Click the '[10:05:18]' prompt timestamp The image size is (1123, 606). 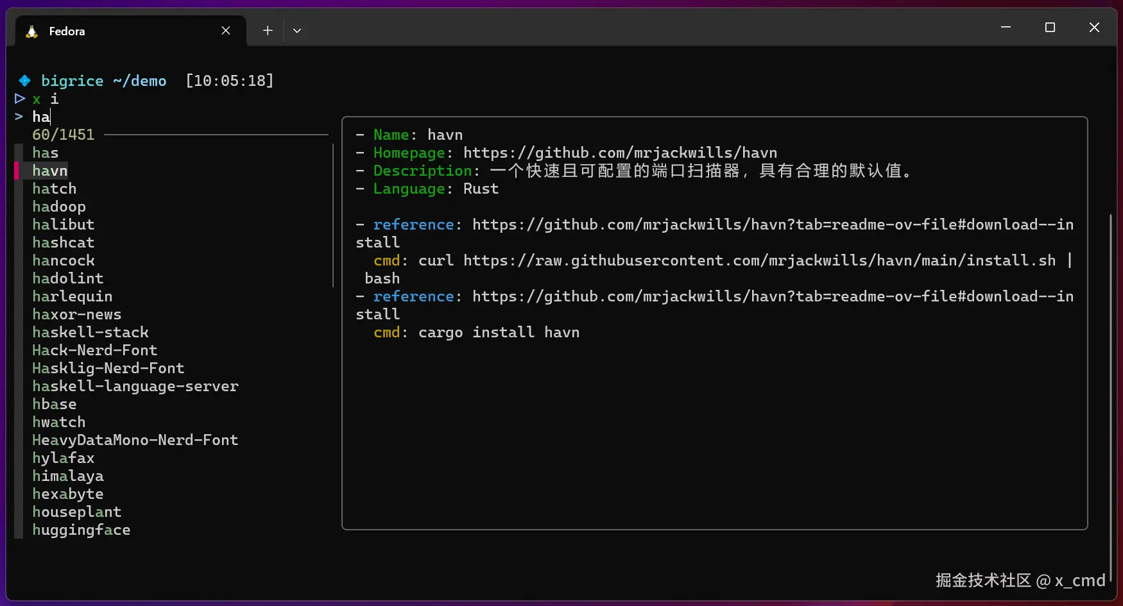pyautogui.click(x=230, y=81)
